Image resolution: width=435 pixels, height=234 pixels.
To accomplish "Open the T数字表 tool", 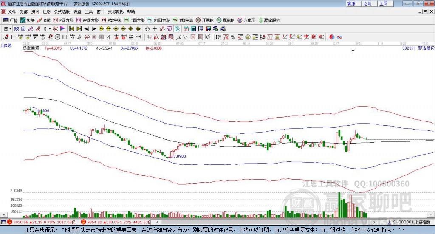I will click(x=183, y=20).
